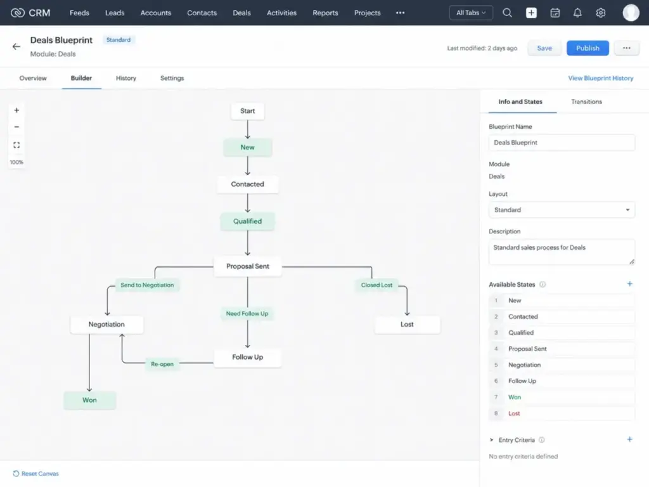Image resolution: width=649 pixels, height=487 pixels.
Task: Select the Transitions panel tab
Action: 586,101
